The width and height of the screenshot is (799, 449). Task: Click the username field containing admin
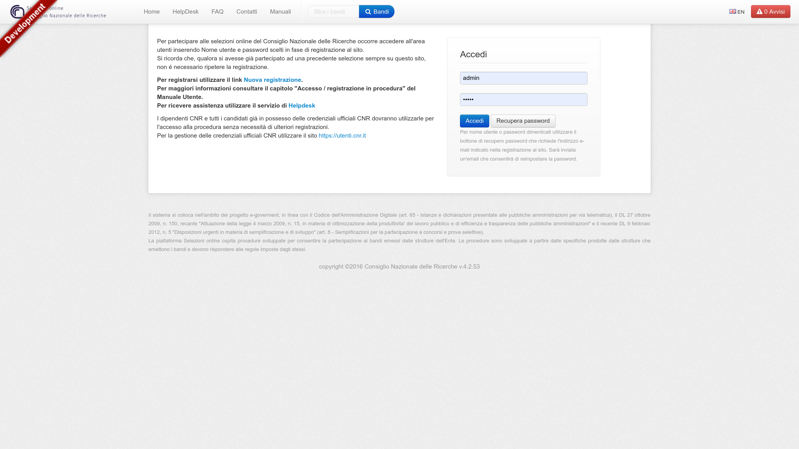click(523, 78)
